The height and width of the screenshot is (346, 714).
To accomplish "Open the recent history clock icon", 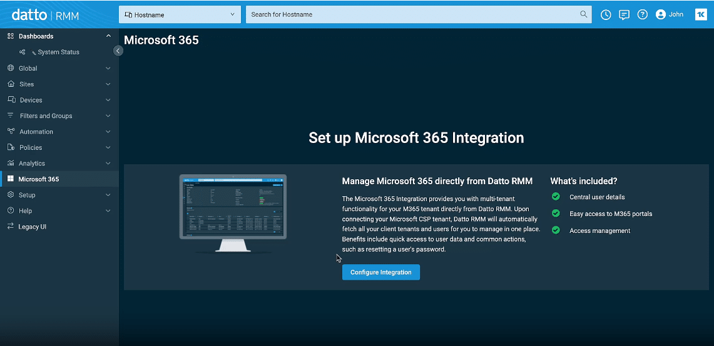I will click(x=606, y=14).
